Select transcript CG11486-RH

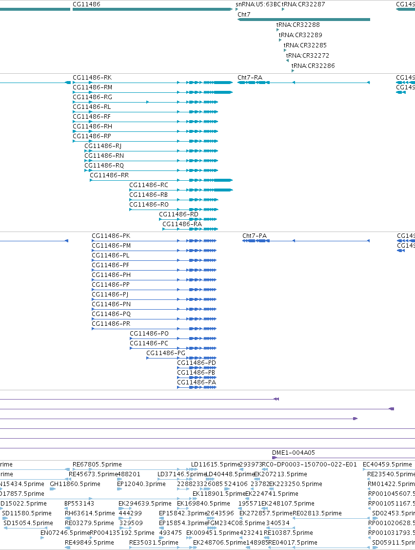point(93,127)
